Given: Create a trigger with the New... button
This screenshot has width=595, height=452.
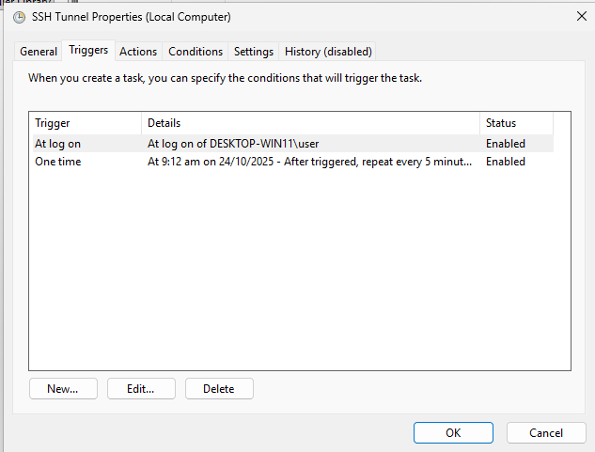Looking at the screenshot, I should 64,388.
